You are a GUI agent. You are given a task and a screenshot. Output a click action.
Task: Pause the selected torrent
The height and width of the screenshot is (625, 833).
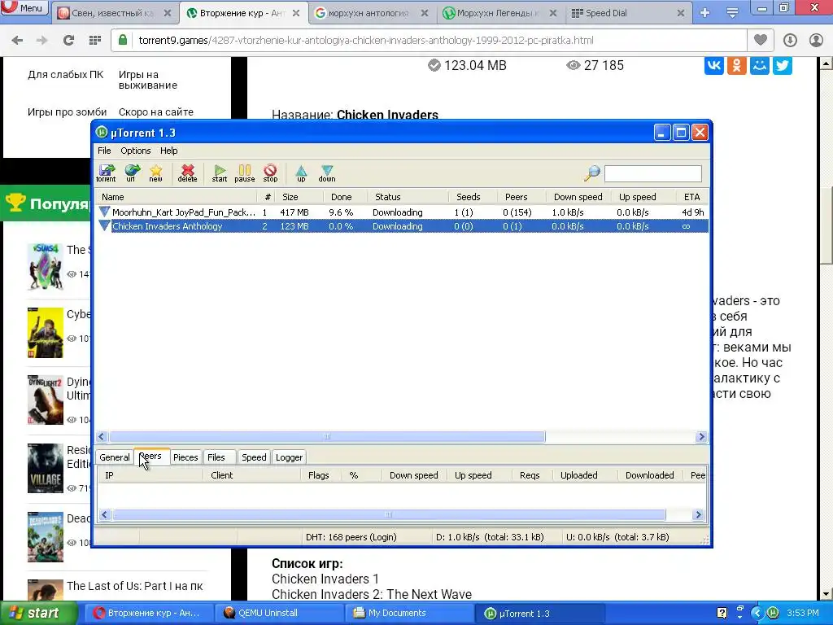(244, 173)
